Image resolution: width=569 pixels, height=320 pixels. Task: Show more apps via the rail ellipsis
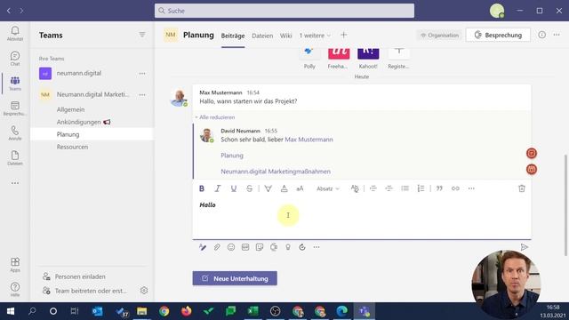(15, 183)
